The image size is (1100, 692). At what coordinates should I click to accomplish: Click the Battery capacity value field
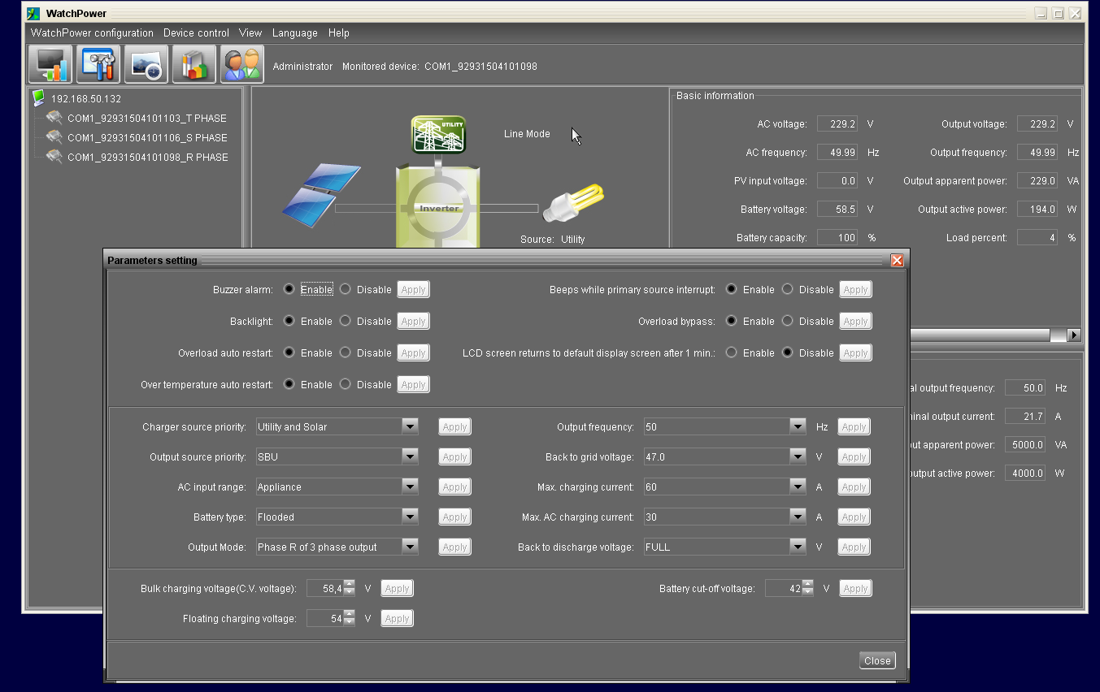click(x=837, y=237)
